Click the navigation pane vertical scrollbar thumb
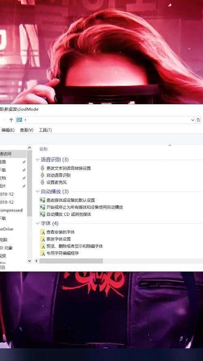Viewport: 203px width, 361px height. point(30,183)
